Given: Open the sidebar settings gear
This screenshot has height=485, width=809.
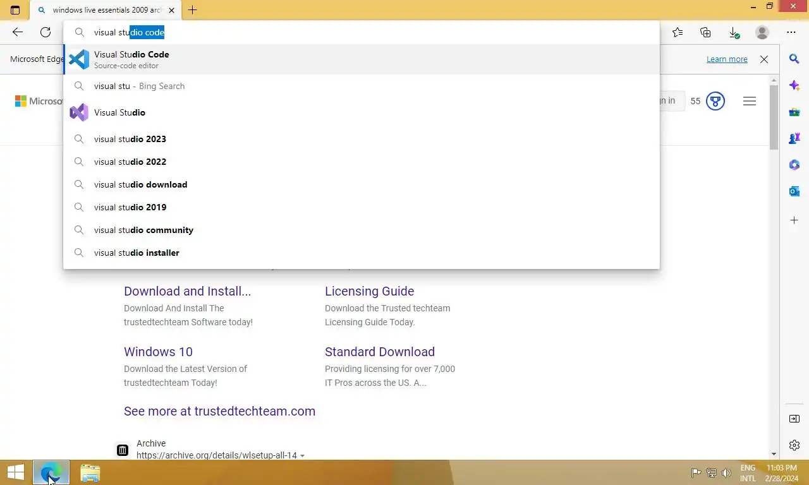Looking at the screenshot, I should click(x=794, y=445).
